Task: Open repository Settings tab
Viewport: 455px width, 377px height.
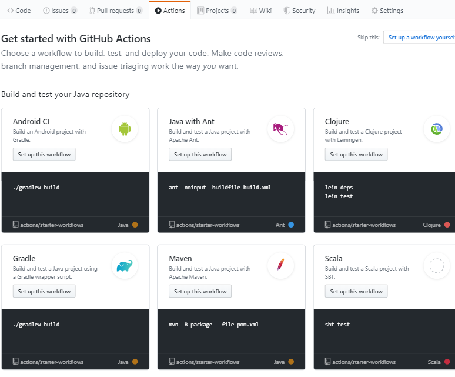Action: coord(387,11)
